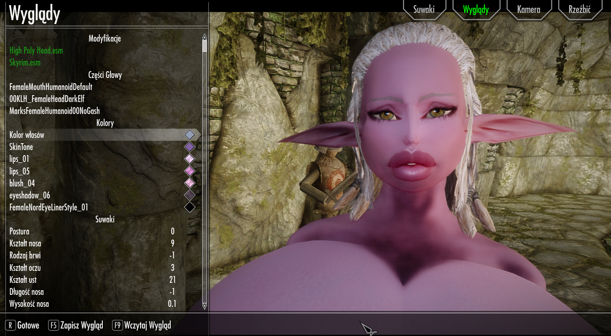611x336 pixels.
Task: Click the SkinTone purple color diamond
Action: point(189,147)
